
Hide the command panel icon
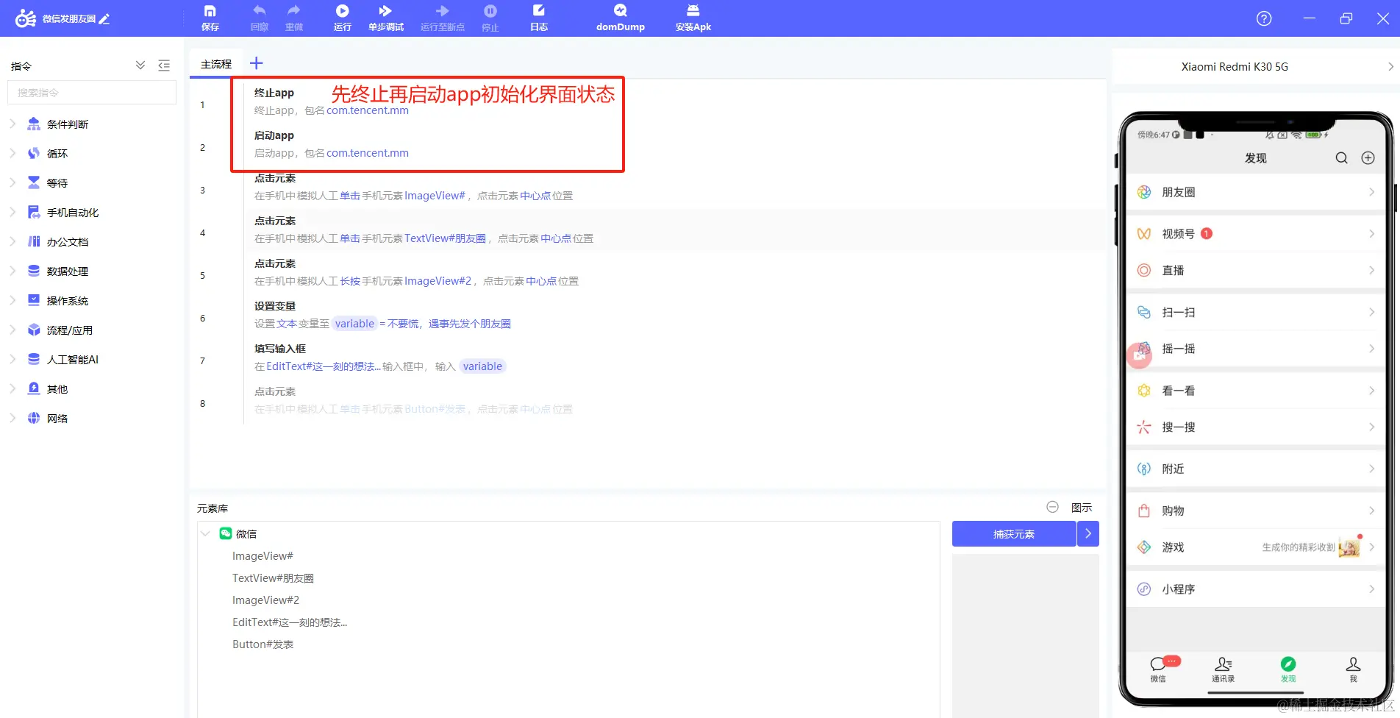(x=164, y=65)
